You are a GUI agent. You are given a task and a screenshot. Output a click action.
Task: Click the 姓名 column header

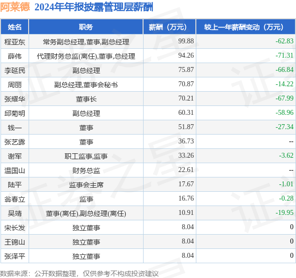[14, 27]
